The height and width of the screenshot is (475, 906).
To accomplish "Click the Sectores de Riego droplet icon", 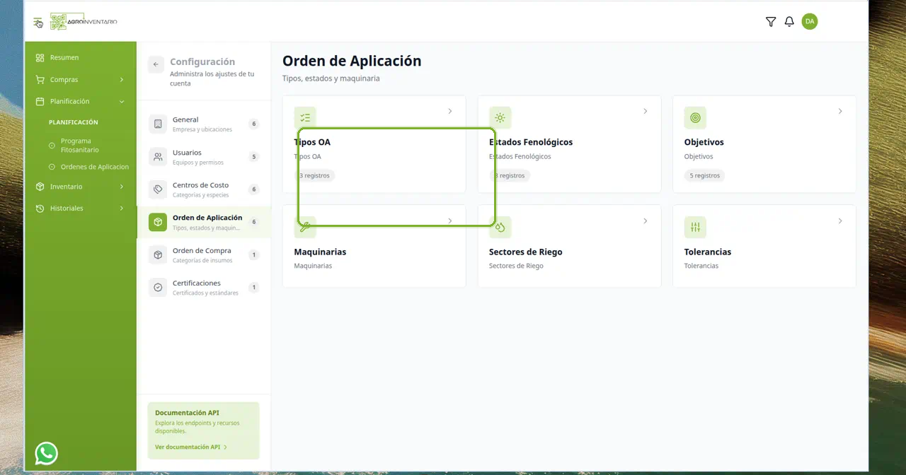I will (500, 228).
